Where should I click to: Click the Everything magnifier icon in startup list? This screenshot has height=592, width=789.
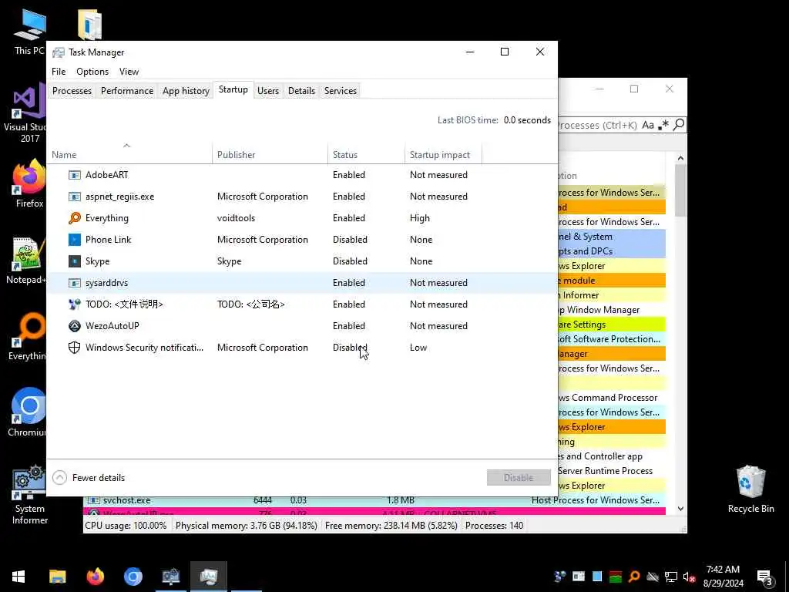75,218
